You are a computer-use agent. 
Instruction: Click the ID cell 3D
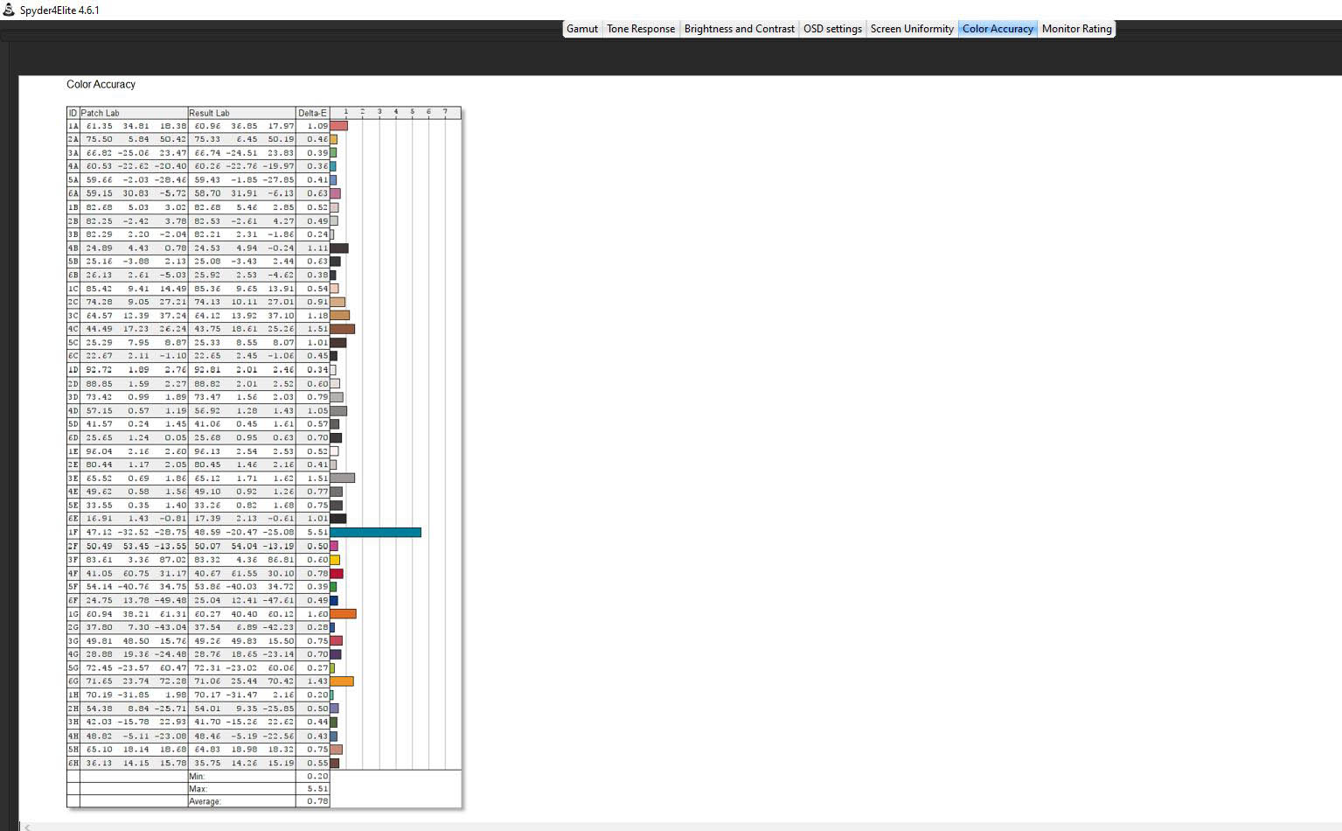[x=73, y=397]
